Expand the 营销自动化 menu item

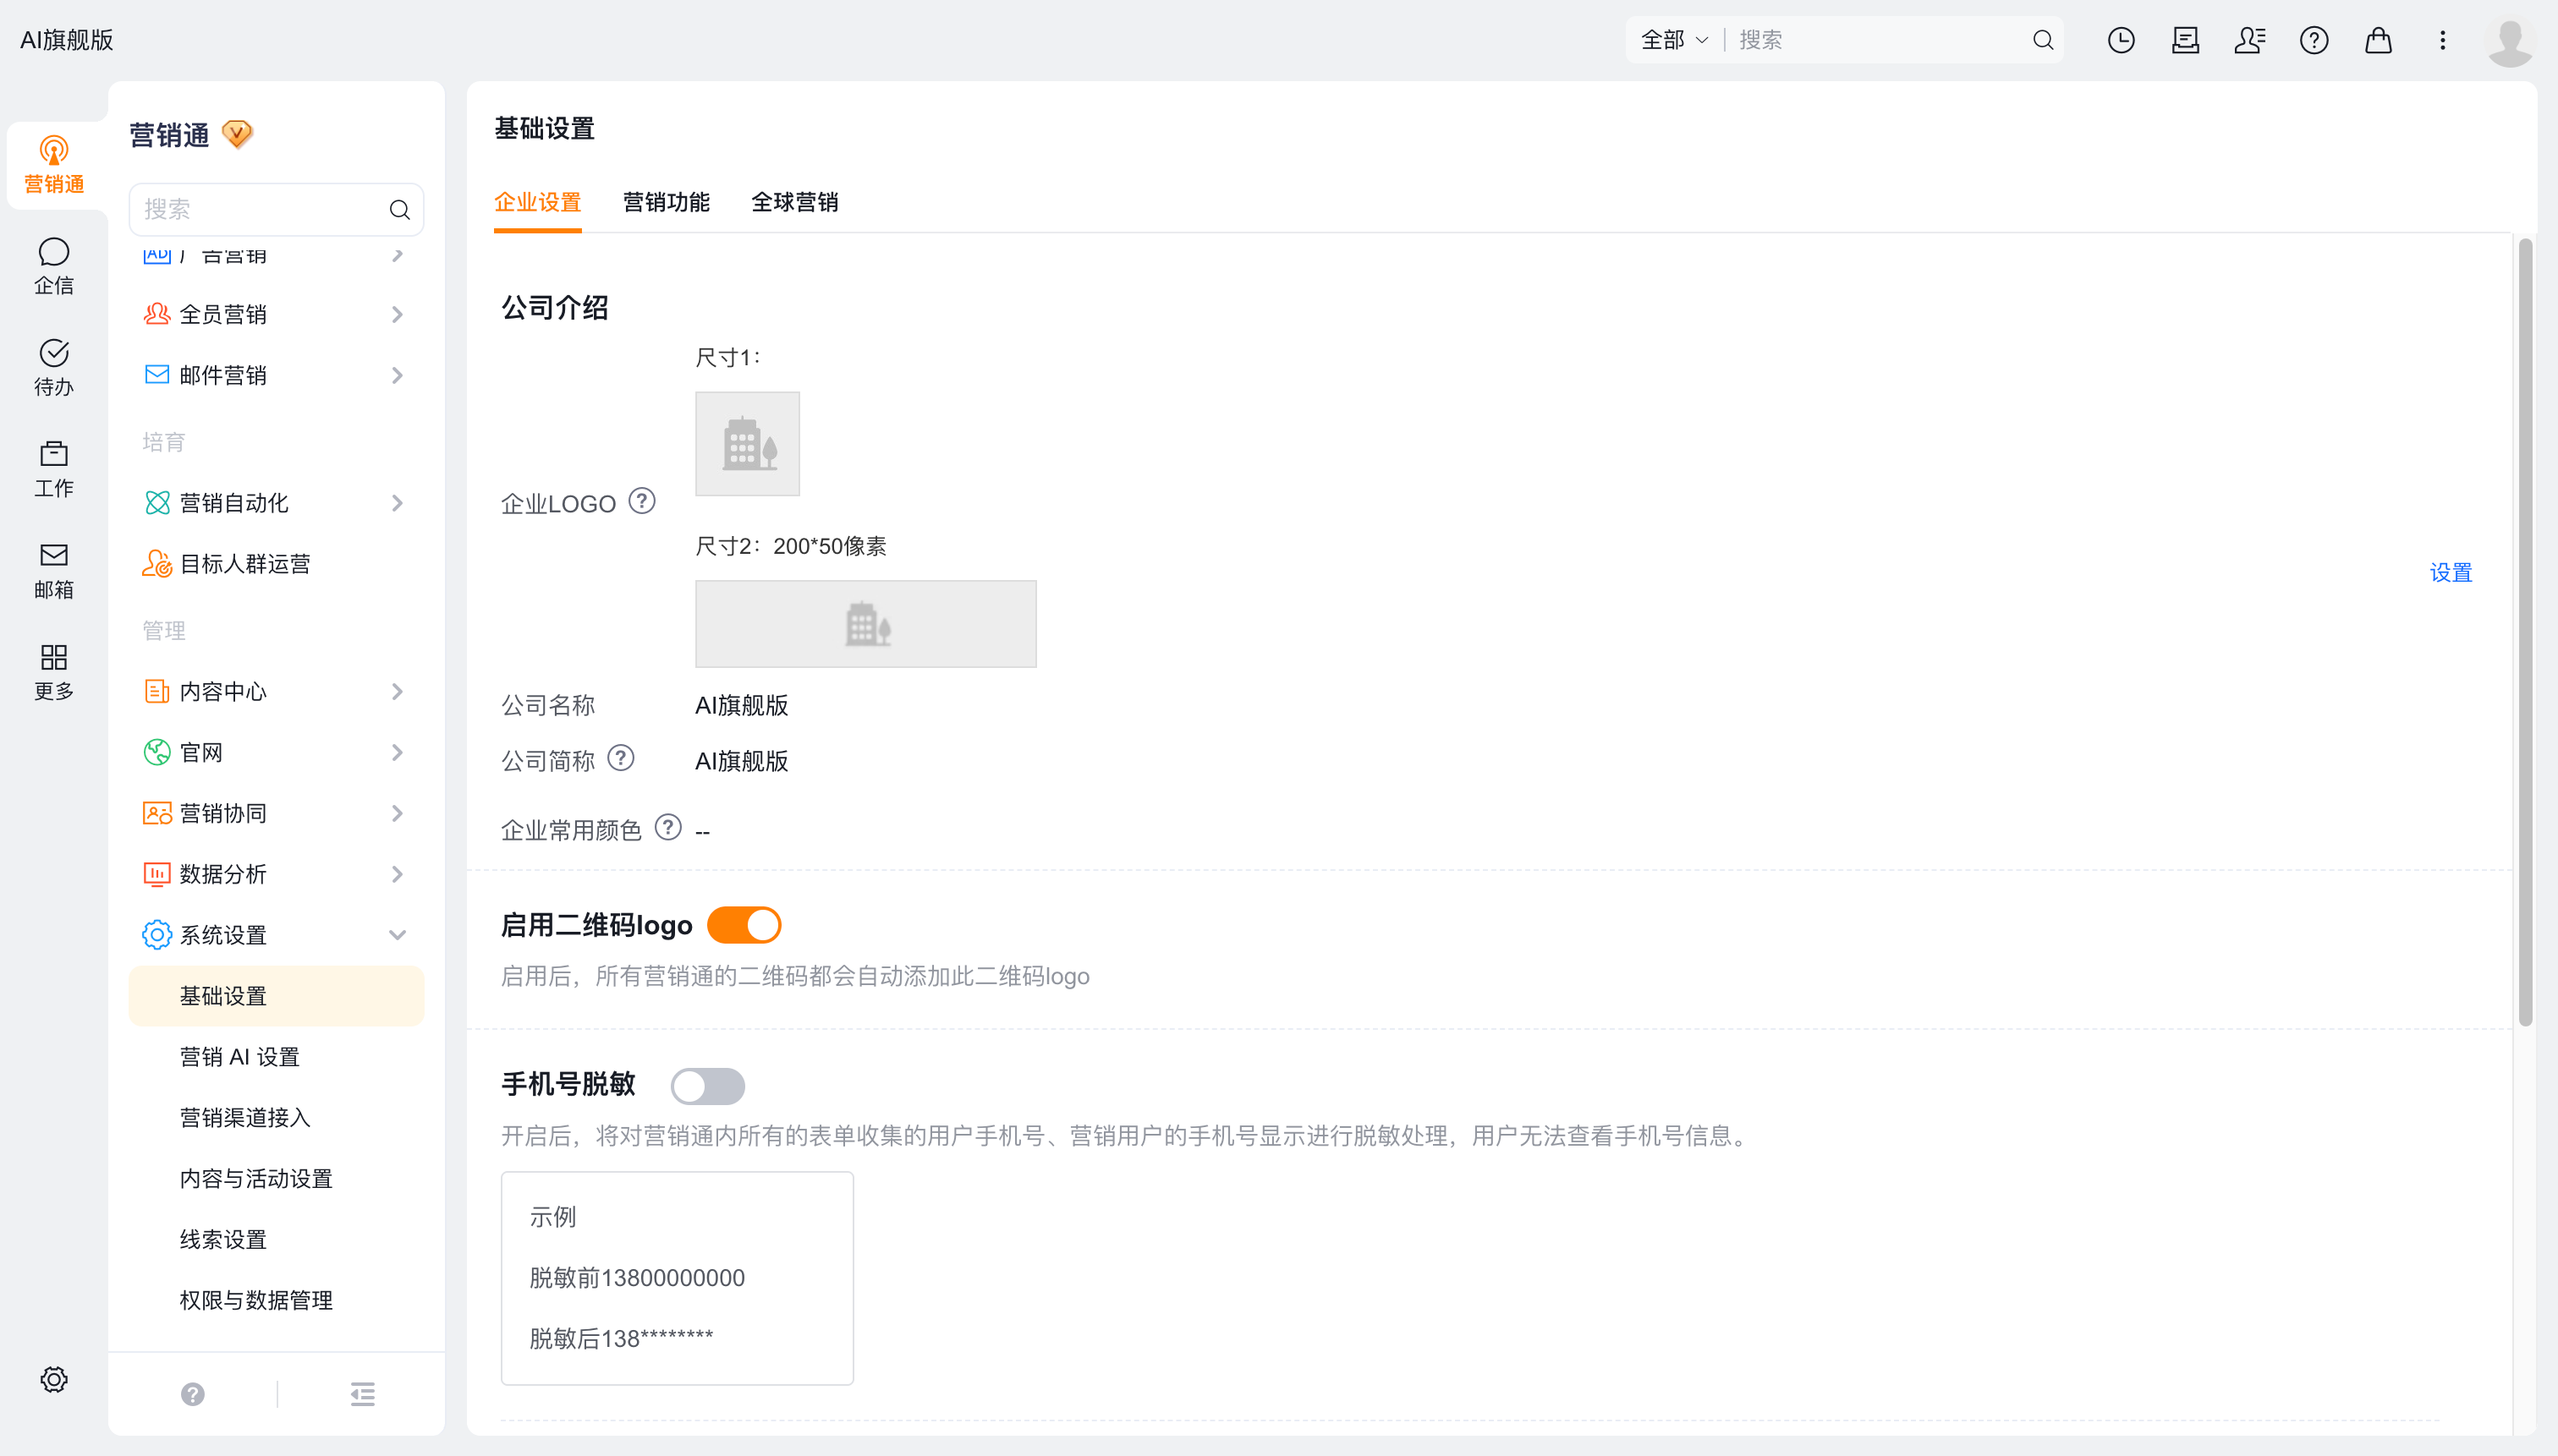click(x=276, y=503)
